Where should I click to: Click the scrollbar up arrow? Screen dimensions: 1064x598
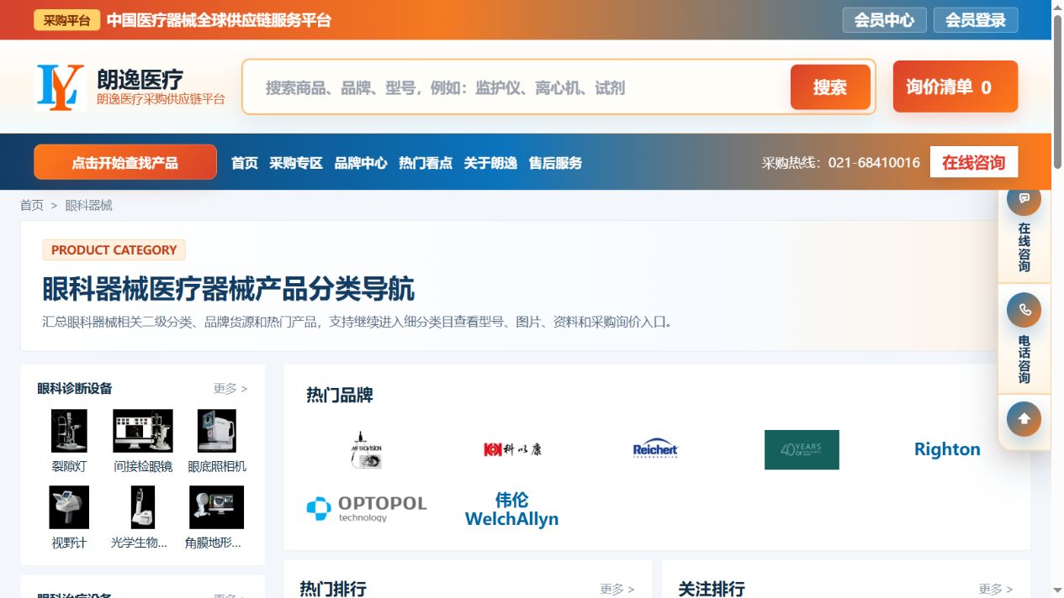click(x=1057, y=7)
